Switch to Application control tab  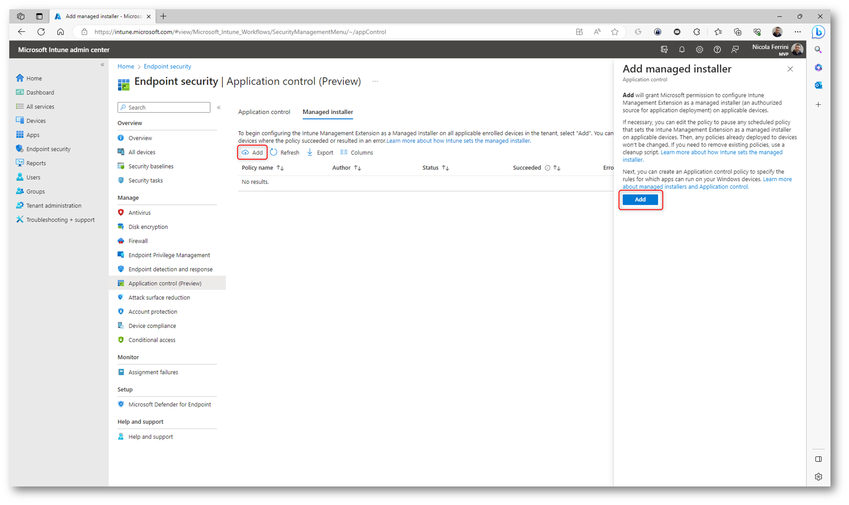tap(264, 112)
